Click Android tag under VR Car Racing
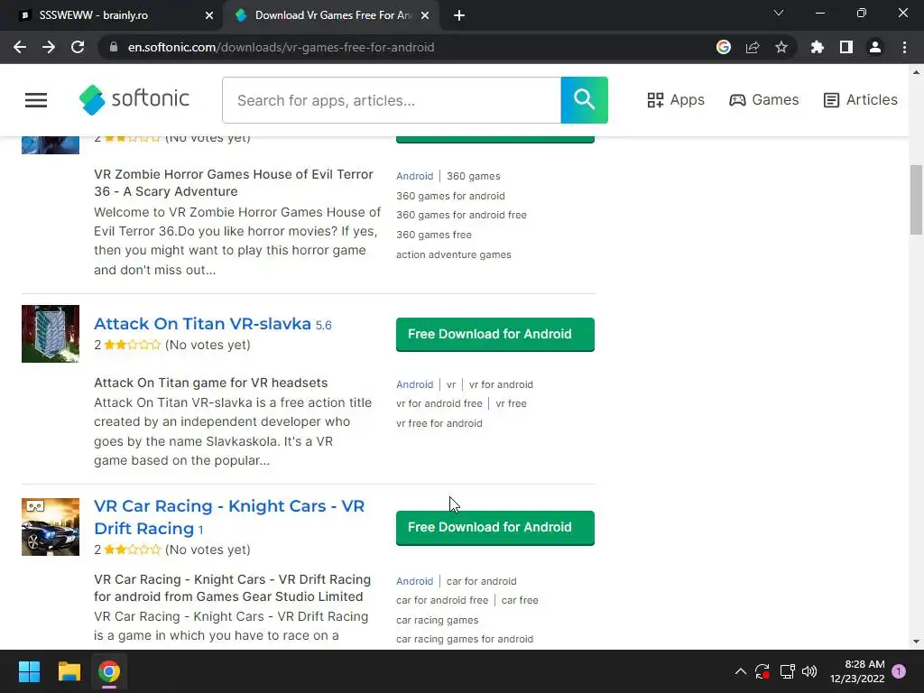 [414, 581]
